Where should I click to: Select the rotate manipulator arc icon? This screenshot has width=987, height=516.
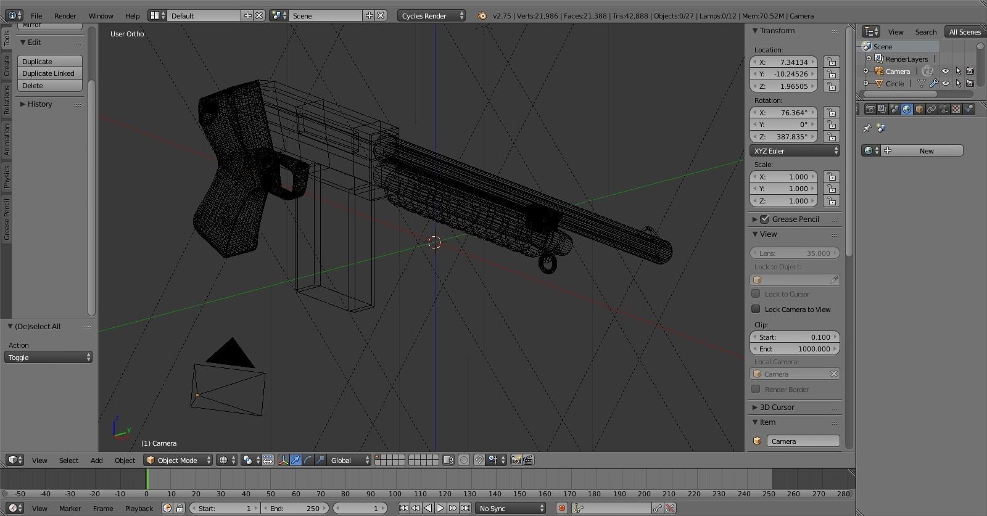pos(308,460)
